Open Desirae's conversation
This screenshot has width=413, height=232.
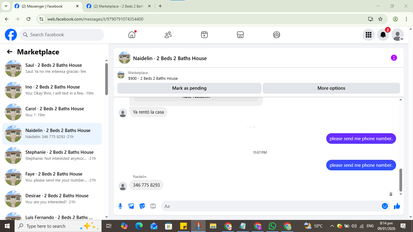click(x=52, y=199)
